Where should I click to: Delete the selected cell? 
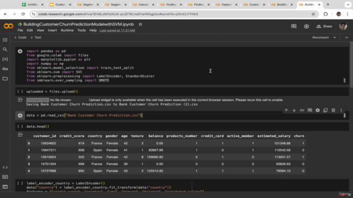coord(333,110)
